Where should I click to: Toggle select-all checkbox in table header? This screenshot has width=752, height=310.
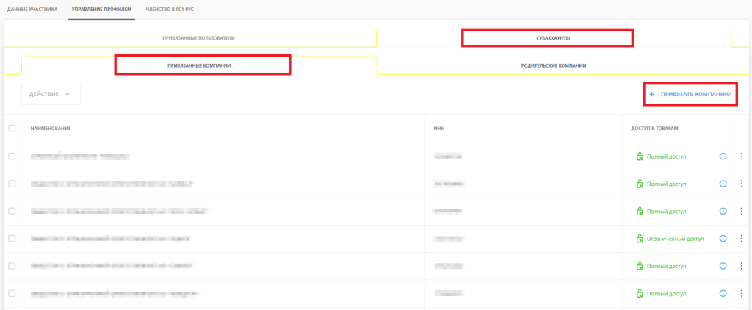click(x=12, y=128)
